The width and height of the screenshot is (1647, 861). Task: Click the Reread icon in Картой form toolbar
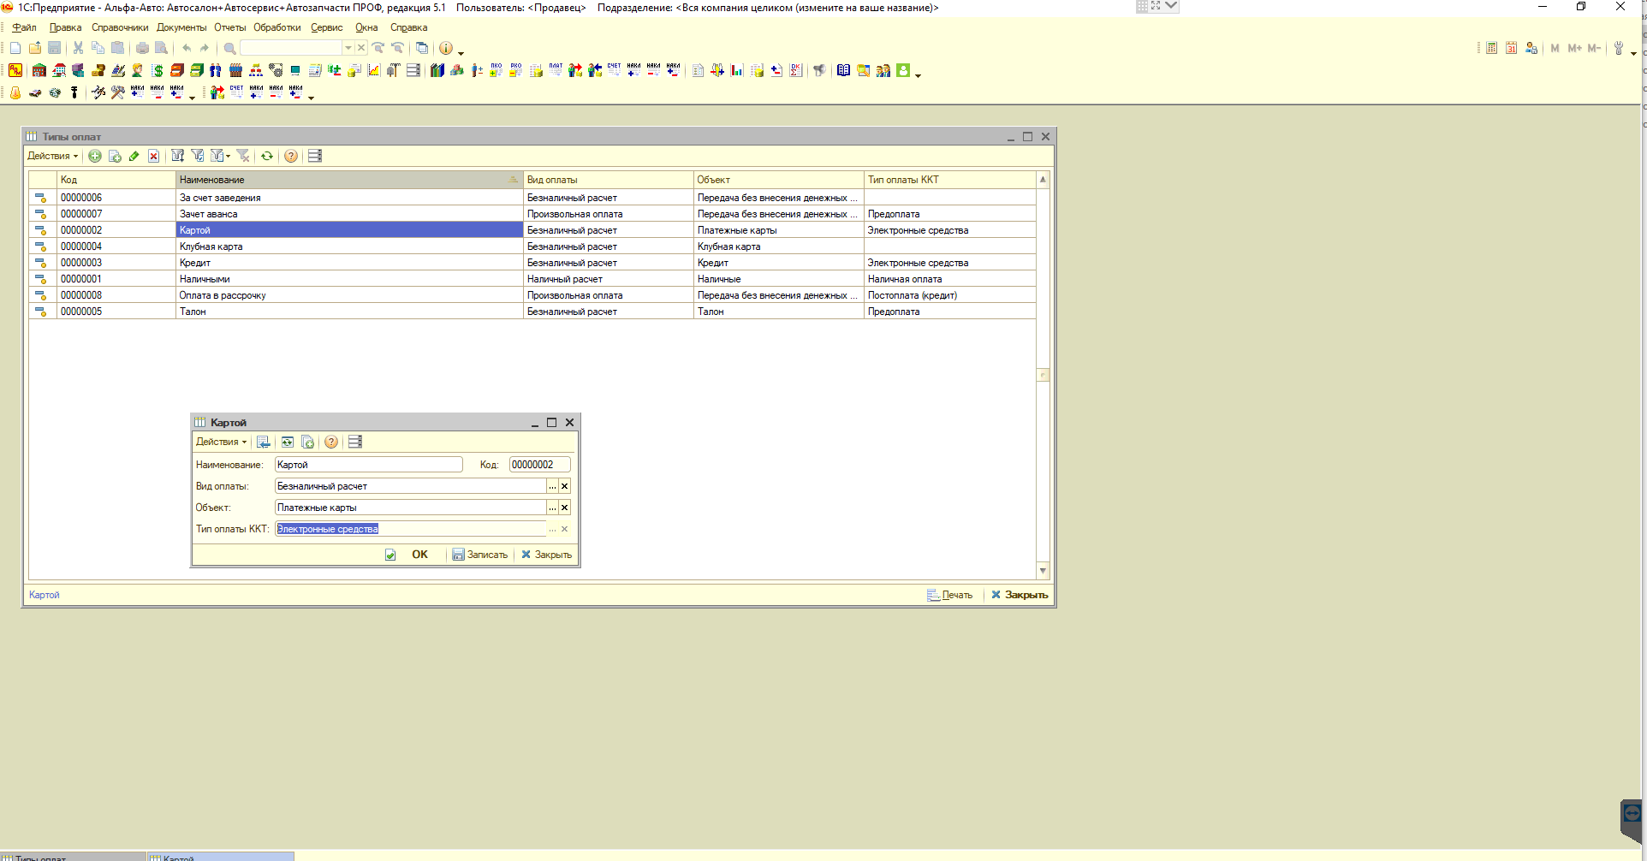pos(288,442)
